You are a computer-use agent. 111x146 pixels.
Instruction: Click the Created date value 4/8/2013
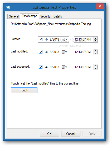click(52, 39)
